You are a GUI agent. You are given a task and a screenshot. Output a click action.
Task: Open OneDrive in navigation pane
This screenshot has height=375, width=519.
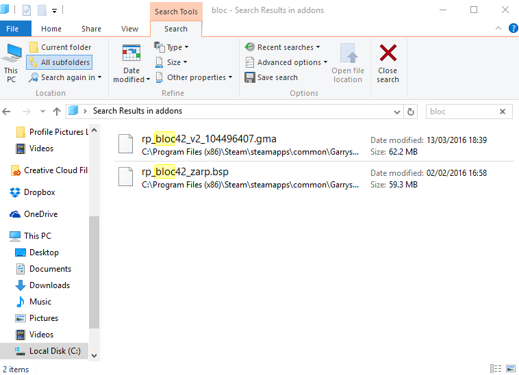pos(34,214)
